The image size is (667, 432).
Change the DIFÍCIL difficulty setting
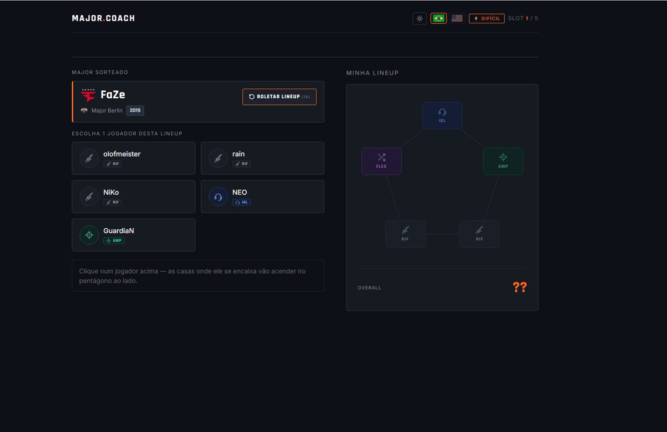pos(487,18)
